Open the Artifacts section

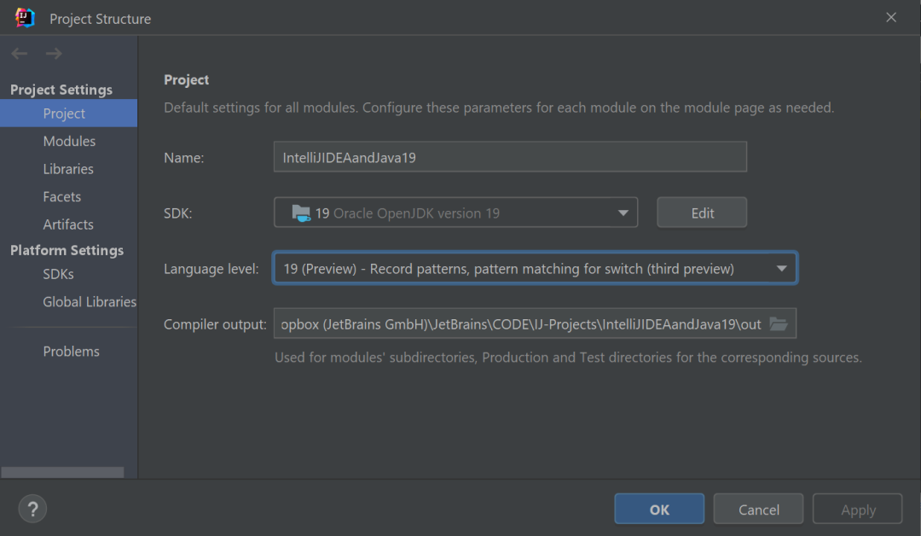(69, 224)
